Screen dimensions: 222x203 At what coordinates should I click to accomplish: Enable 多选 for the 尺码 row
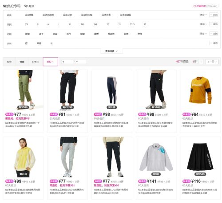click(x=214, y=24)
